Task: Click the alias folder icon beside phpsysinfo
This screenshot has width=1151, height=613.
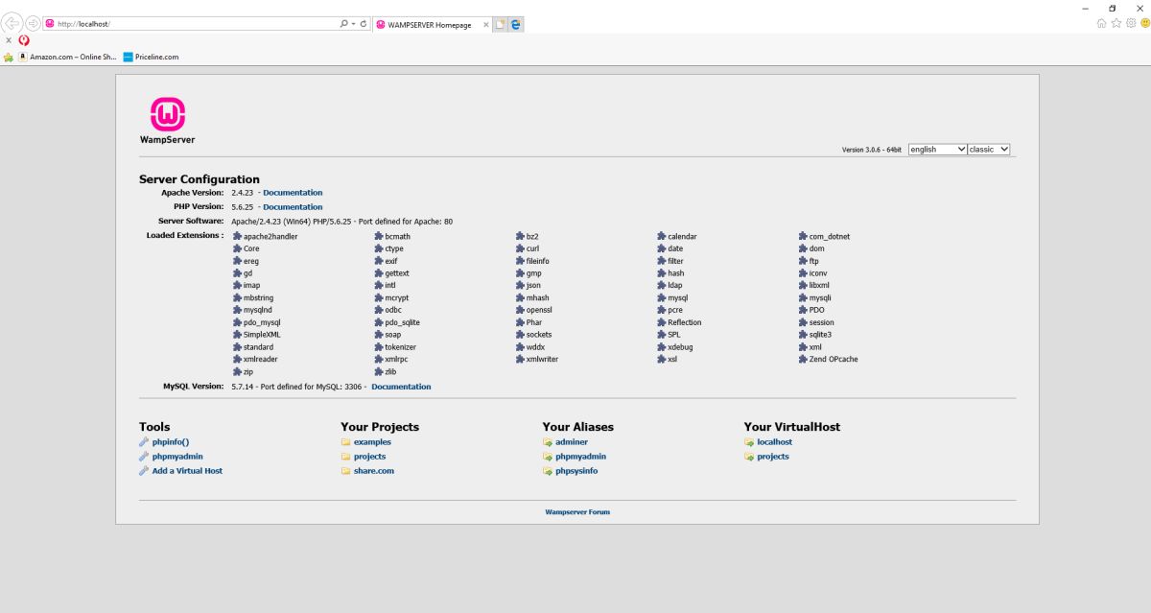Action: click(x=548, y=471)
